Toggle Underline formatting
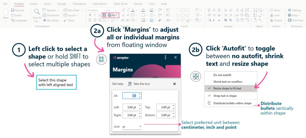 (x=99, y=15)
